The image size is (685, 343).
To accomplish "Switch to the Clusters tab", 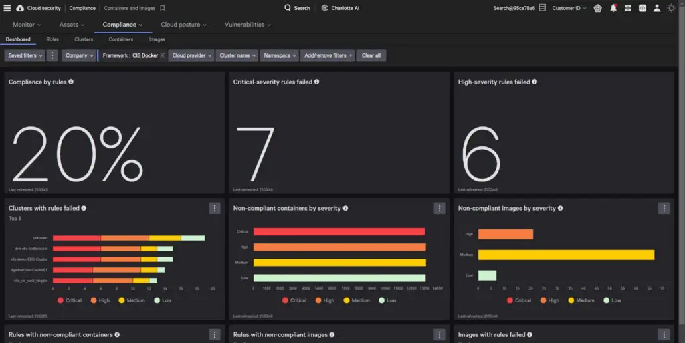I will 84,39.
